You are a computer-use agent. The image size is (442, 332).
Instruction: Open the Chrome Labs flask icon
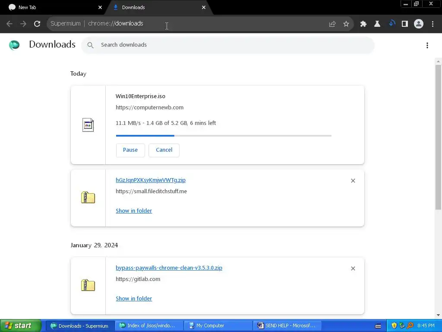coord(377,24)
